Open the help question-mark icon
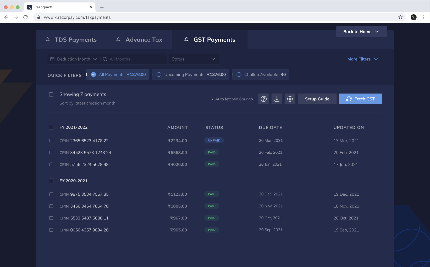 point(264,99)
